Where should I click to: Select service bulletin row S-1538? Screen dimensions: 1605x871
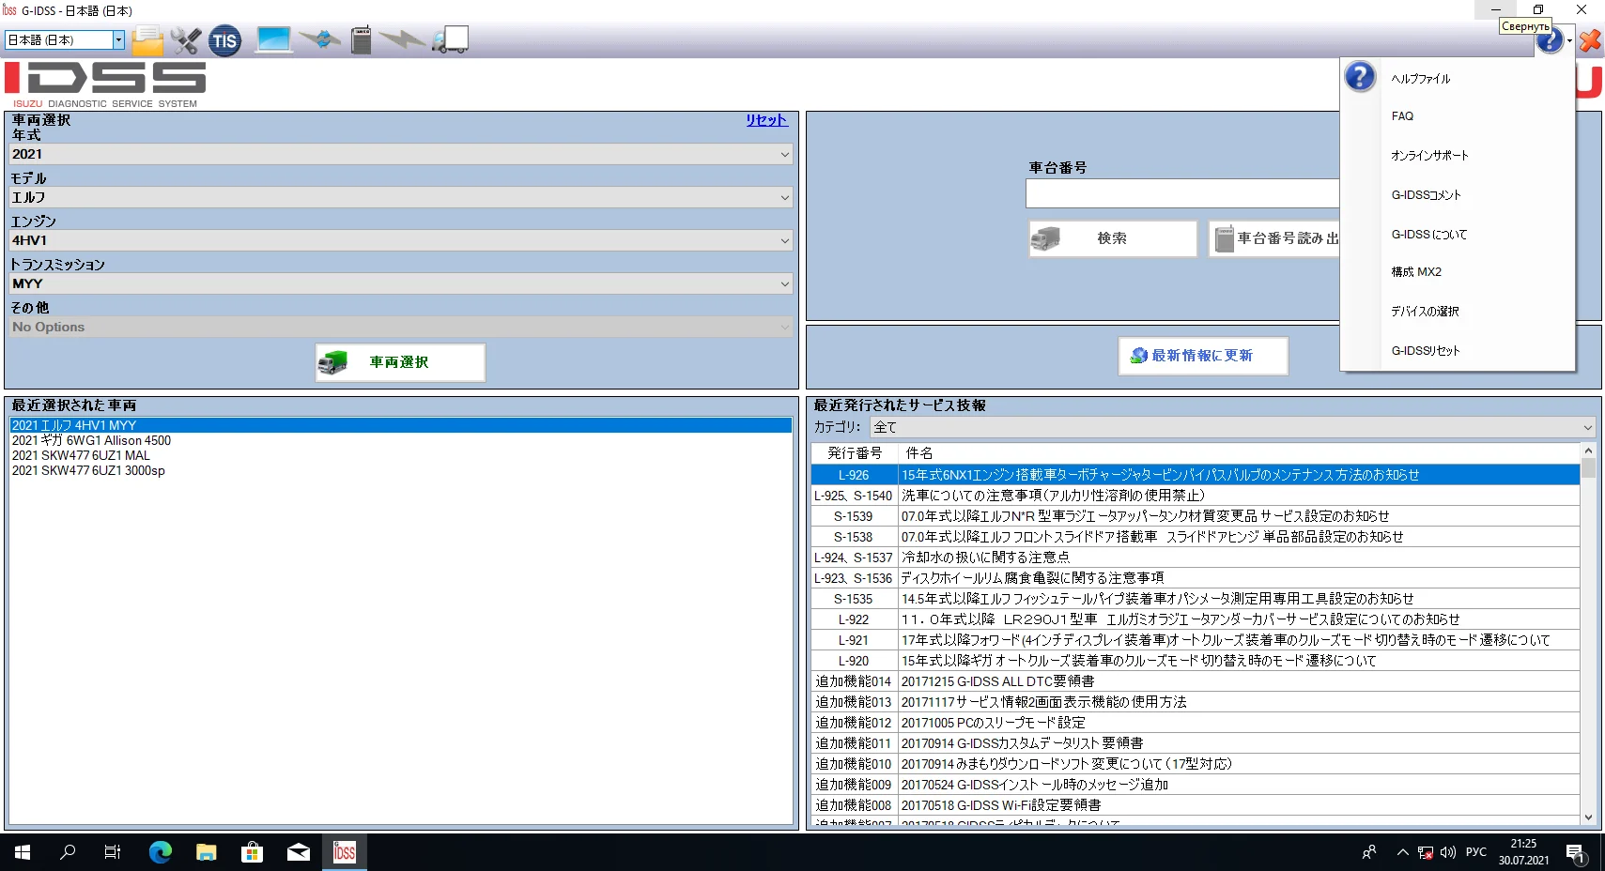coord(1196,537)
